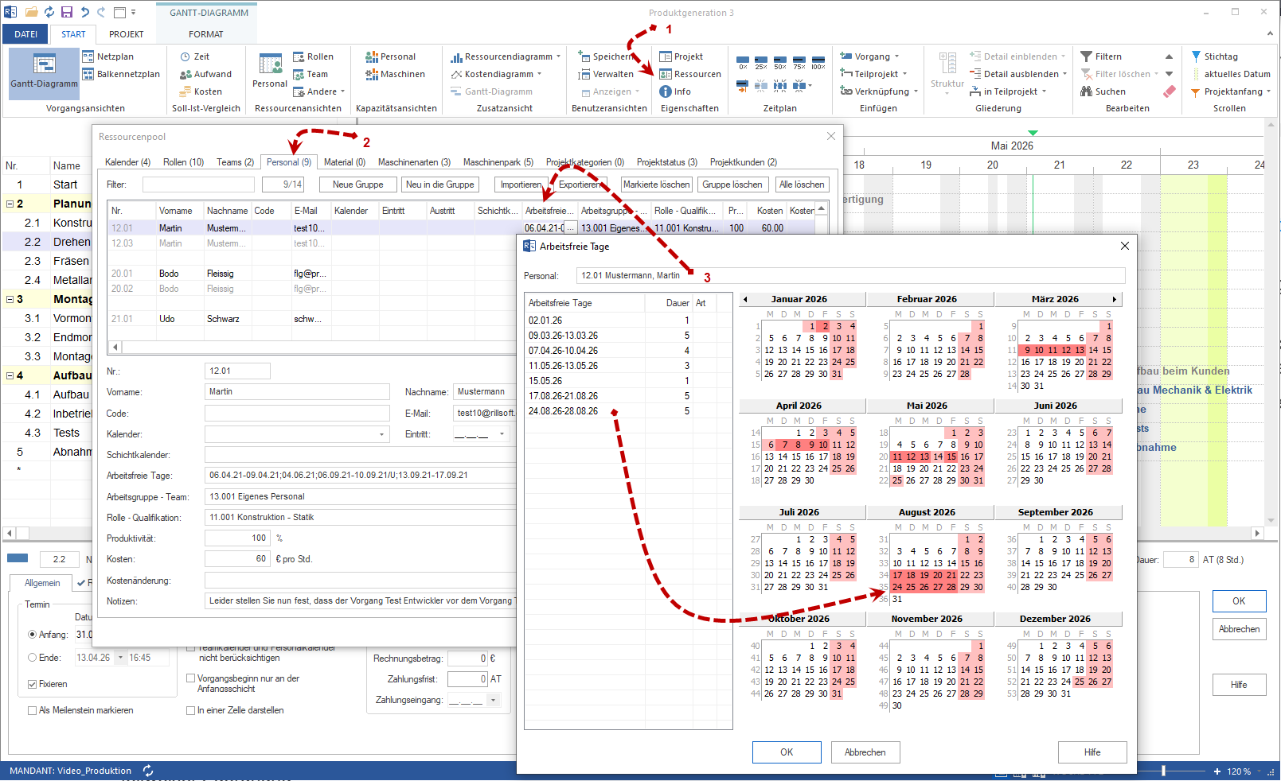The width and height of the screenshot is (1281, 781).
Task: Click OK in Arbeitsfreie Tage dialog
Action: click(787, 752)
